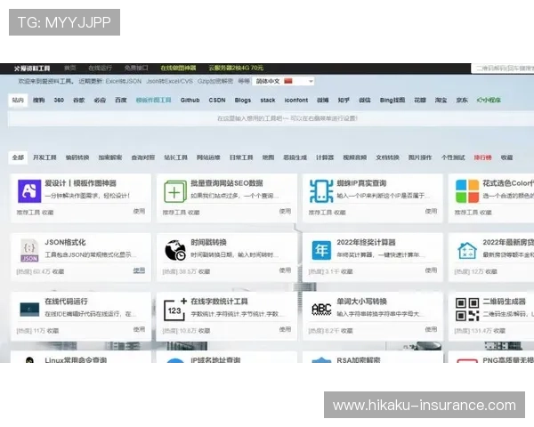This screenshot has height=427, width=534.
Task: Filter by 站长工具 category
Action: (175, 157)
